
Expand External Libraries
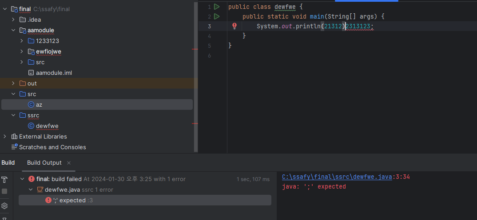(5, 136)
